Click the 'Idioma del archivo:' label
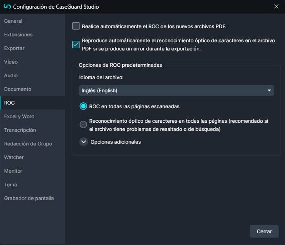This screenshot has width=285, height=245. point(101,77)
